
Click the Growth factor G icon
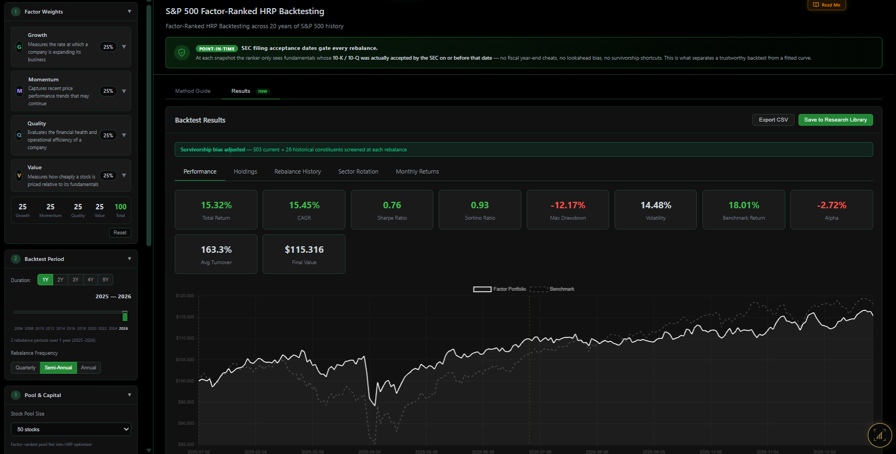[x=20, y=47]
